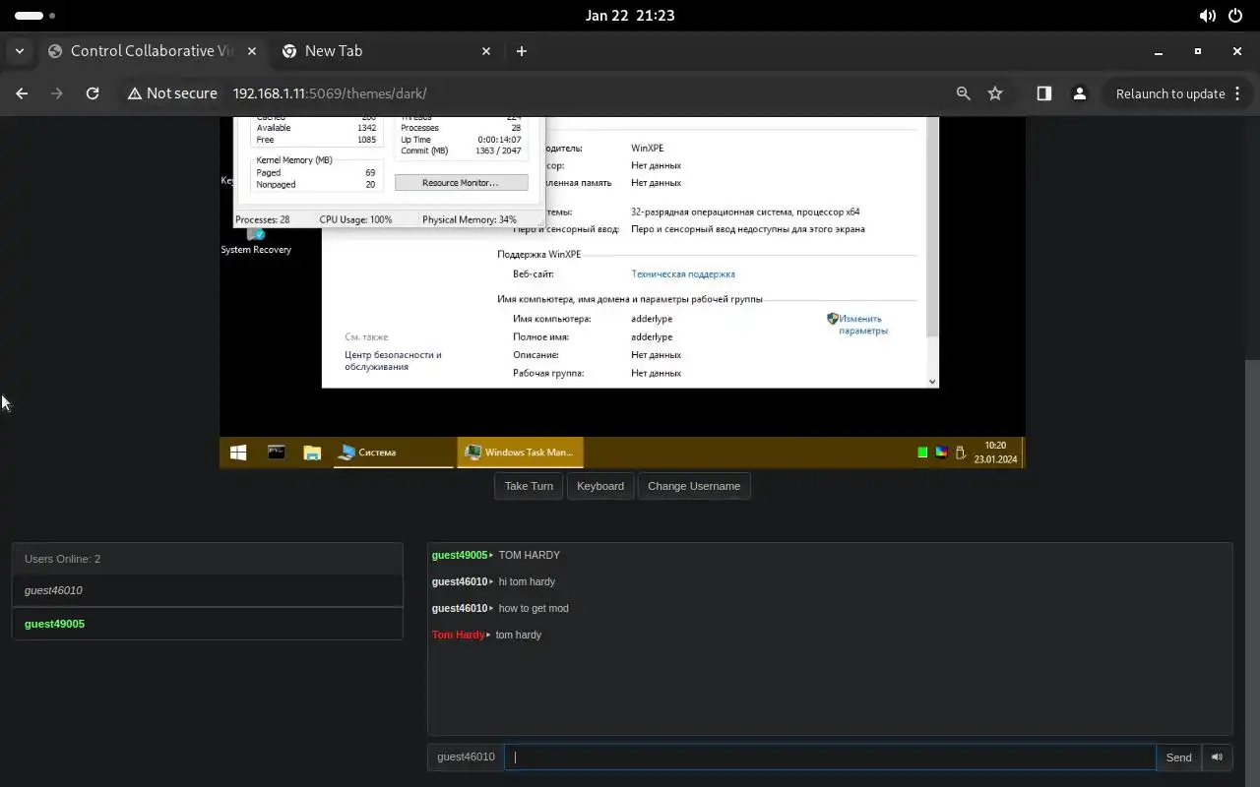1260x787 pixels.
Task: Click the Not secure site info indicator
Action: tap(172, 93)
